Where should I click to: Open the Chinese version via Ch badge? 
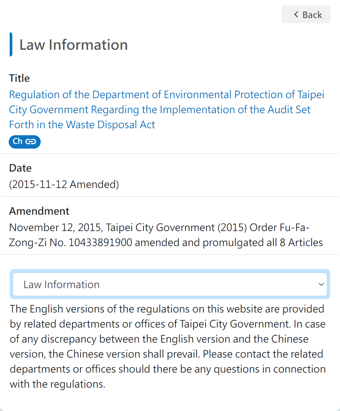(25, 142)
